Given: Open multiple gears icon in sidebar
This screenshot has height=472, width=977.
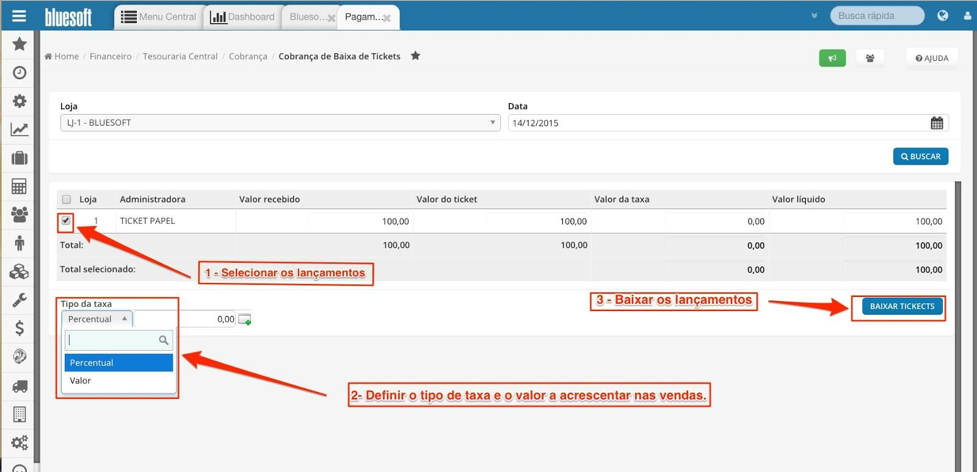Looking at the screenshot, I should 20,442.
